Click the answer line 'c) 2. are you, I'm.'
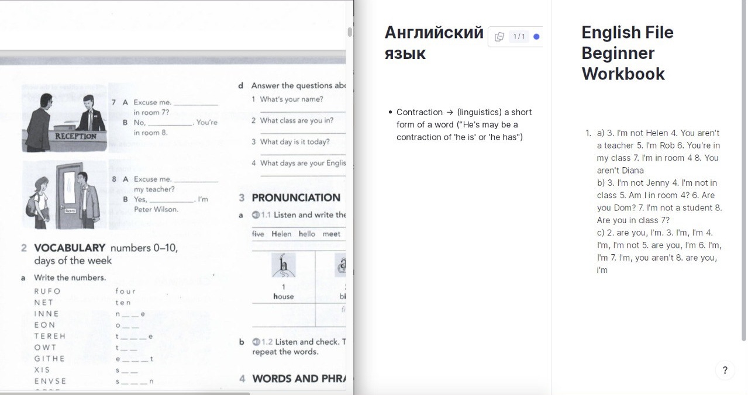748x395 pixels. point(659,251)
